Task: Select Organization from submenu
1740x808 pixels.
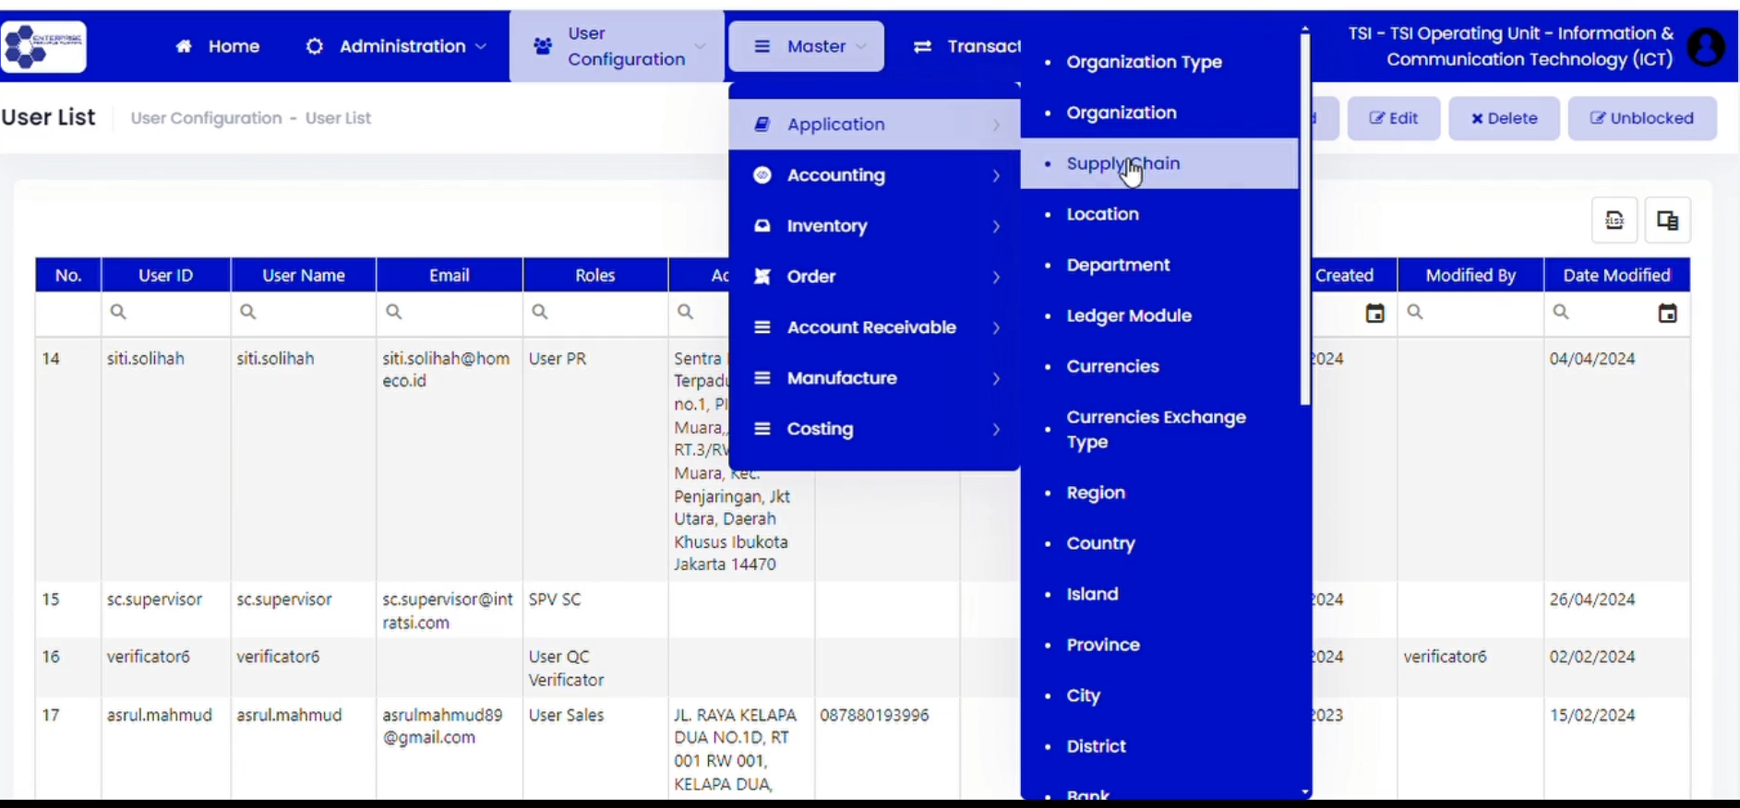Action: (x=1122, y=113)
